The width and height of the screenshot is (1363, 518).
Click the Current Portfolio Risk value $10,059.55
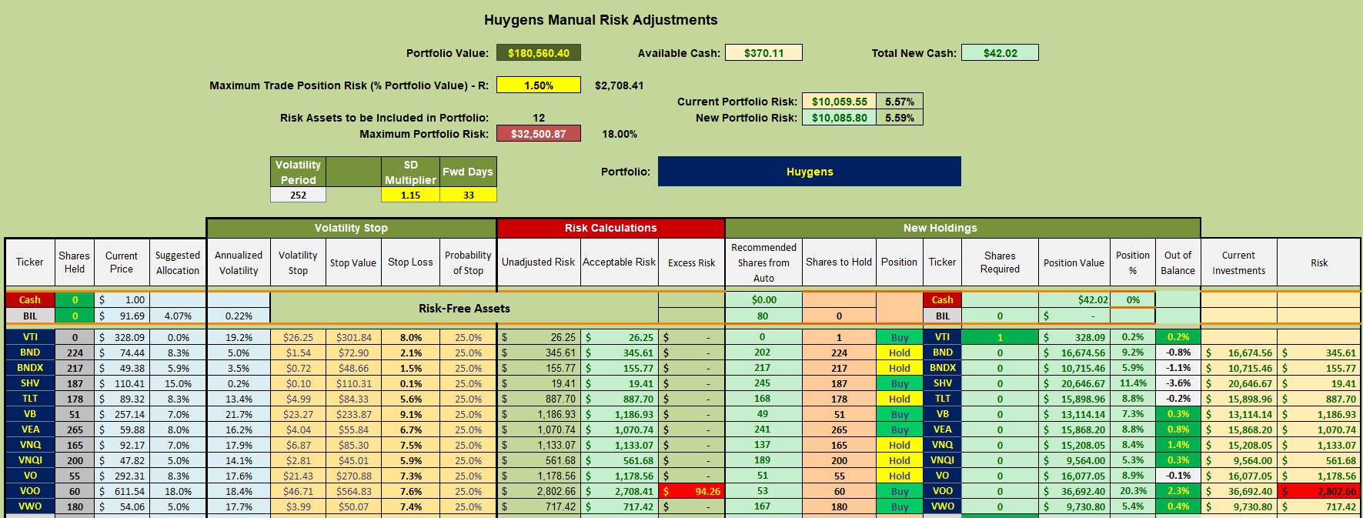pos(839,102)
